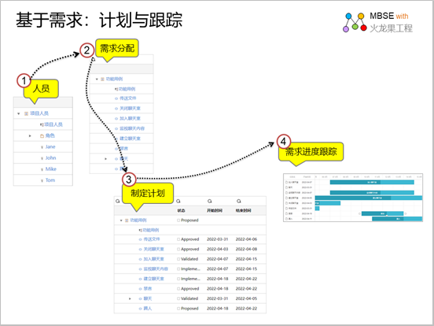Click the 禁言 bar in the Gantt chart
The image size is (434, 326).
click(x=382, y=213)
